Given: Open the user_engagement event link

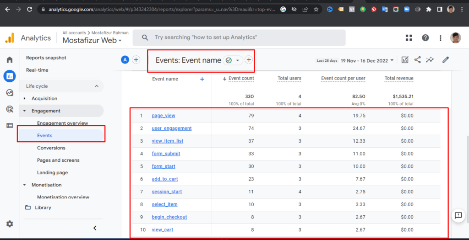Looking at the screenshot, I should (172, 128).
